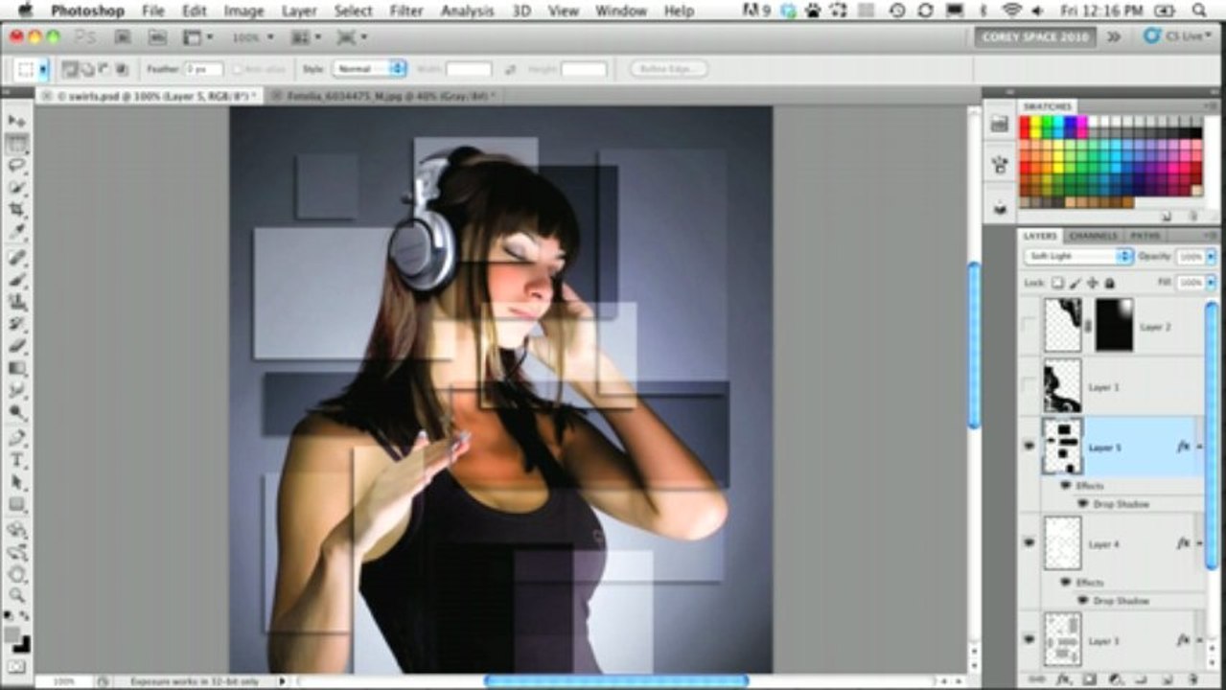Select the History Brush tool

click(x=17, y=324)
